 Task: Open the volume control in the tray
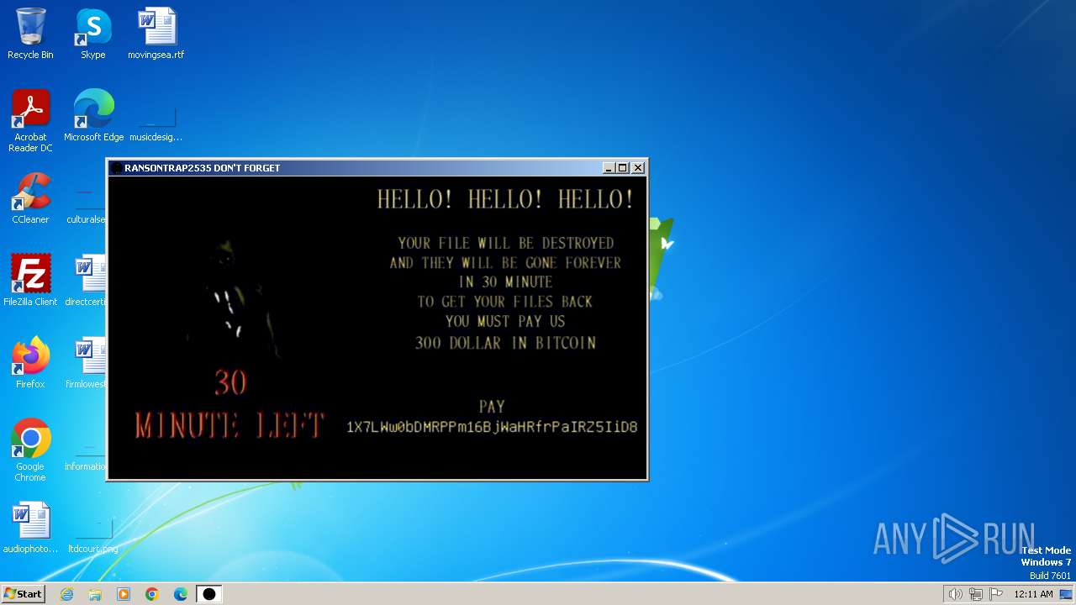(955, 594)
